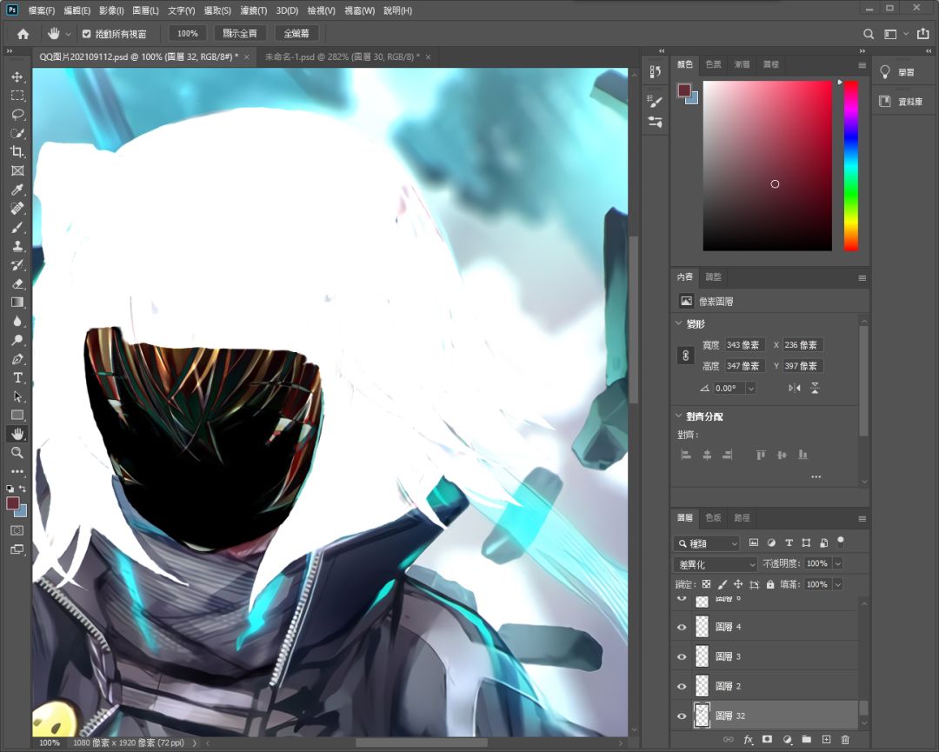Viewport: 939px width, 752px height.
Task: Click the delete layer trash icon
Action: [x=845, y=740]
